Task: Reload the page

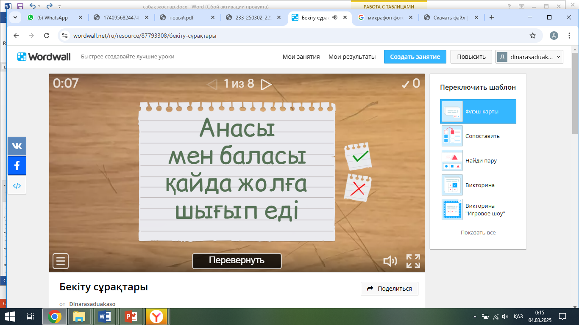Action: [x=47, y=36]
